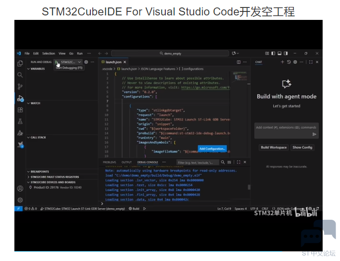Viewport: 340px width, 261px height.
Task: Open Search view in activity bar
Action: click(20, 75)
